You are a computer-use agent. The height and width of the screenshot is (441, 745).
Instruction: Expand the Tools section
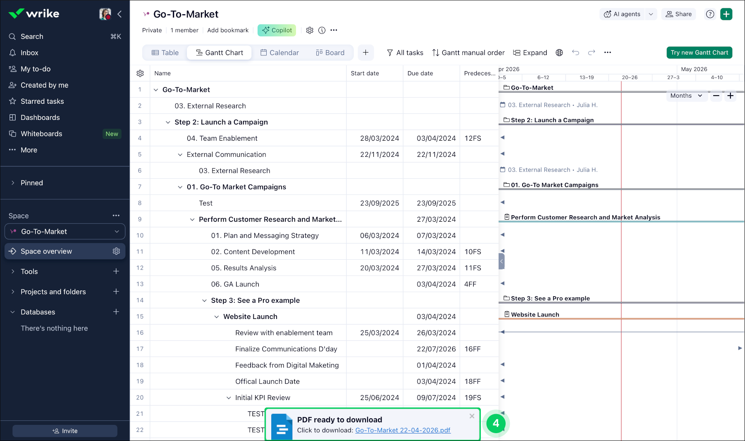(13, 271)
